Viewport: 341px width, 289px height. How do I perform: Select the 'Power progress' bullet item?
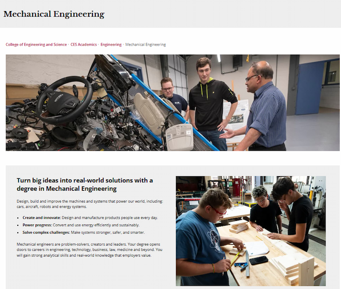[81, 225]
